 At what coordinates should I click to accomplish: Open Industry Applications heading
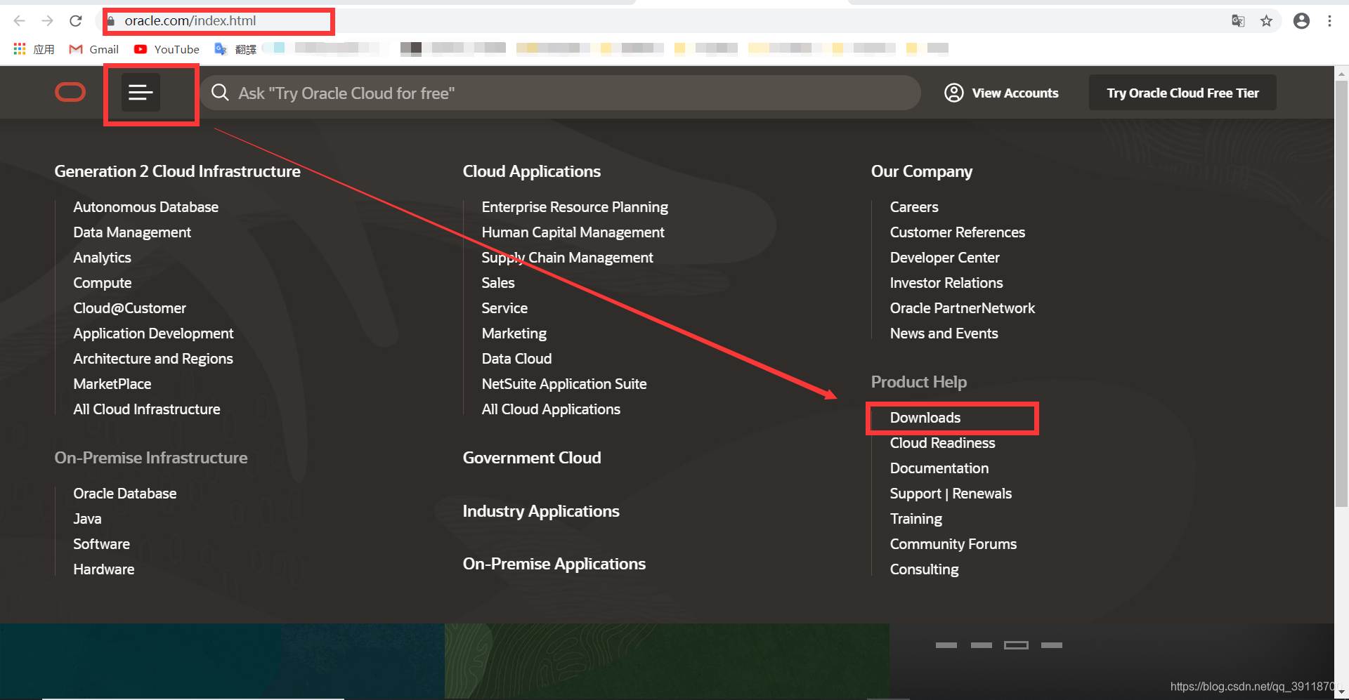click(x=540, y=511)
